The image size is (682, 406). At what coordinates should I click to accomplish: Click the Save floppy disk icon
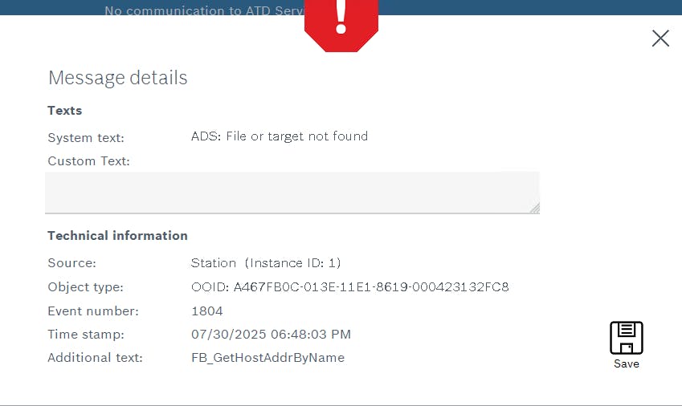(x=627, y=338)
